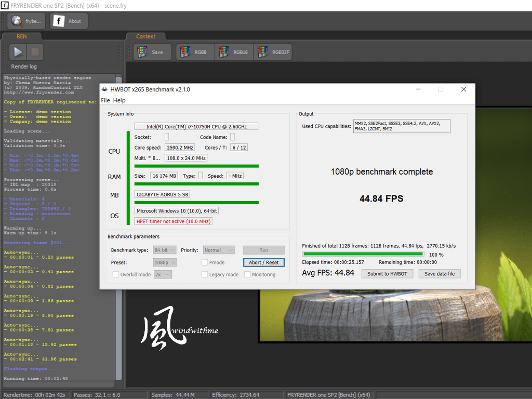Click the multiplier 108.0 x 24.0 MHz field
The image size is (532, 399).
pos(186,158)
